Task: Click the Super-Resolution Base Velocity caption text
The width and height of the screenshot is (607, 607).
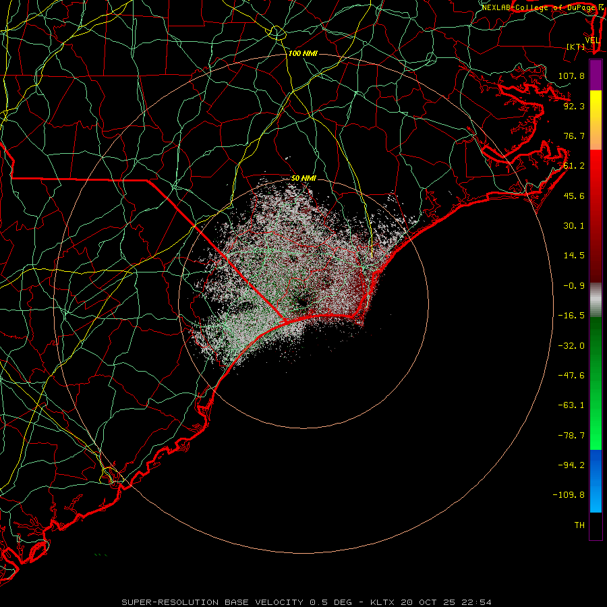Action: [212, 602]
